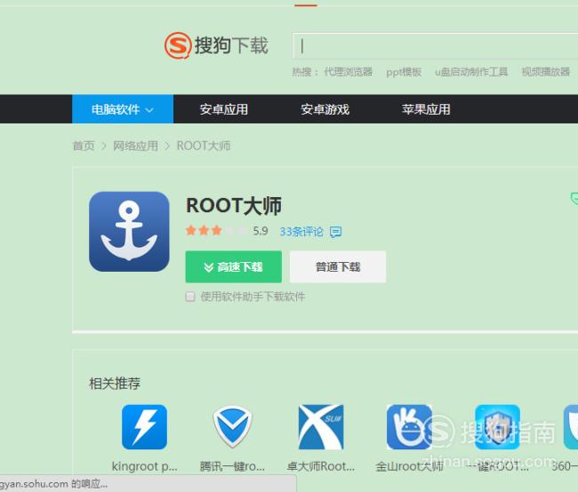Click the star rating of ROOT大师

click(x=216, y=231)
